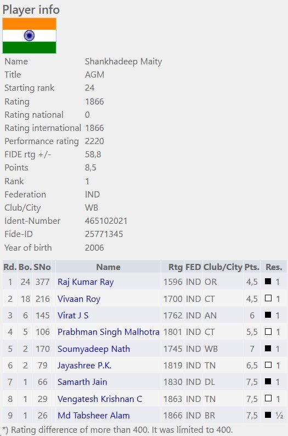Open Soumyadeep Nath player link
The width and height of the screenshot is (288, 436).
pos(93,349)
